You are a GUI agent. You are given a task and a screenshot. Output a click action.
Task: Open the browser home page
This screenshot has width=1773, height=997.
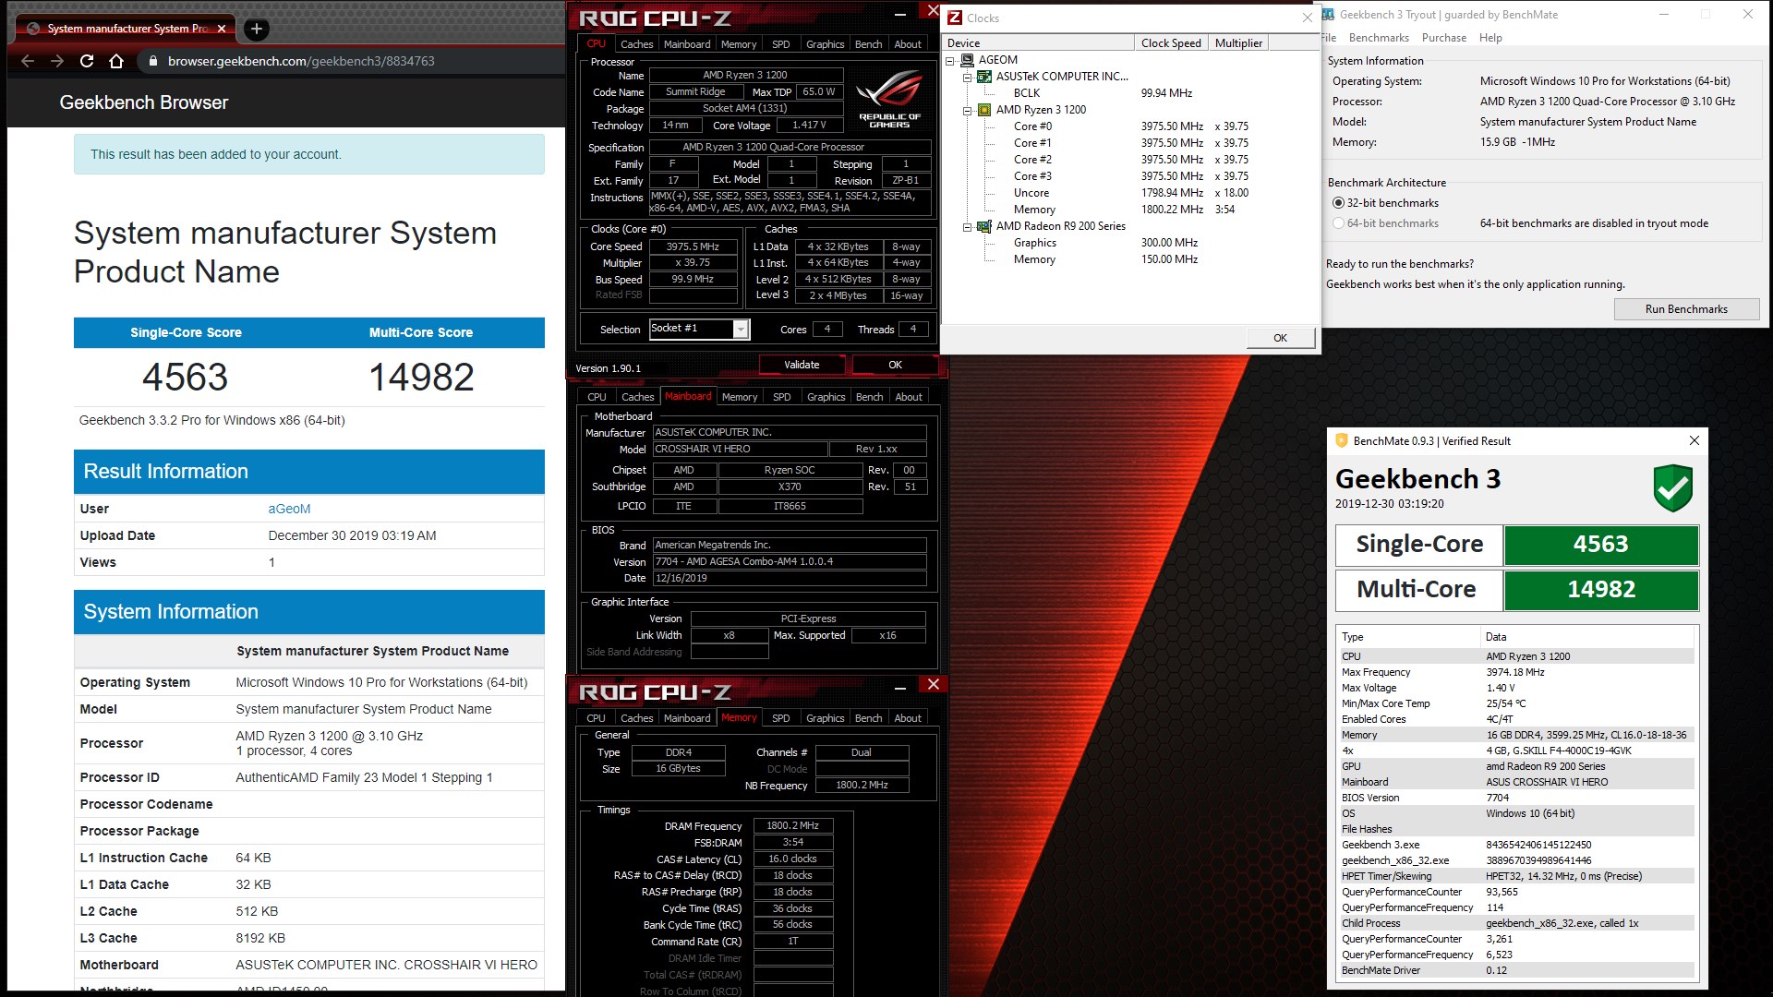pos(116,61)
